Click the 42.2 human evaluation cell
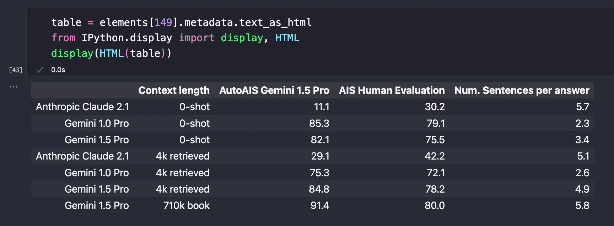 [x=435, y=156]
